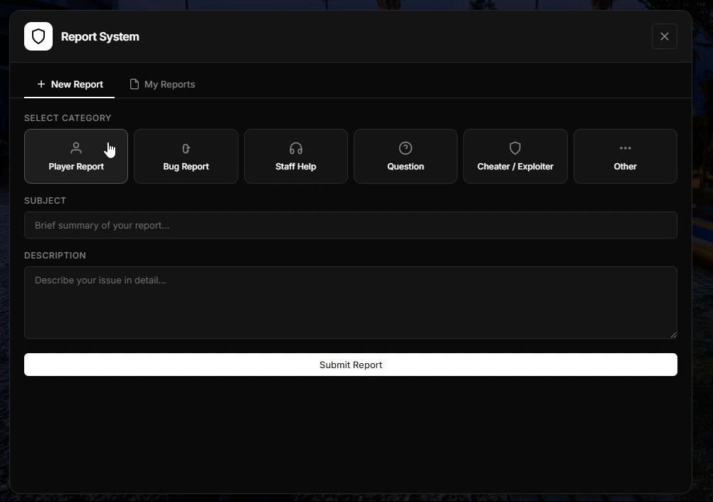Click the bug icon on Bug Report
The width and height of the screenshot is (713, 502).
click(x=186, y=148)
